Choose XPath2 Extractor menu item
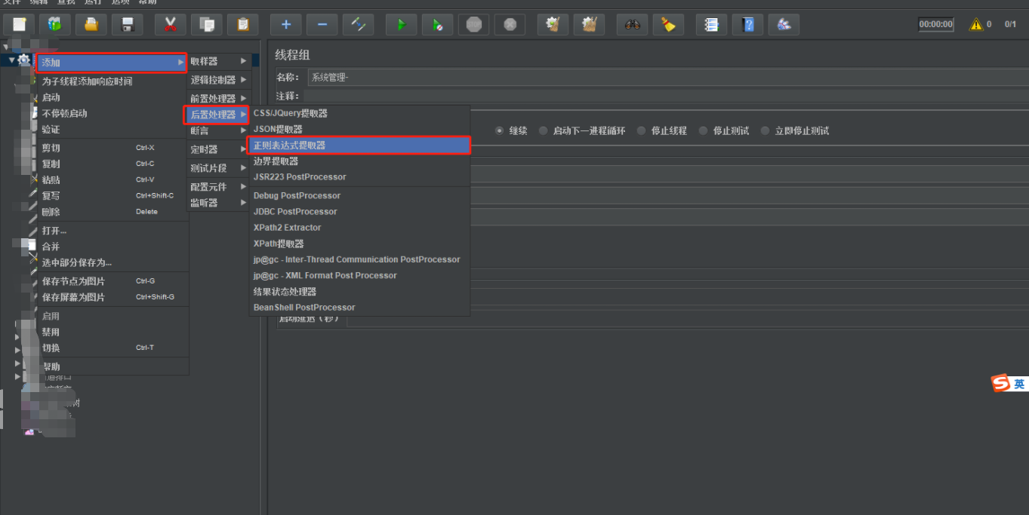Screen dimensions: 1029x515 coord(360,228)
